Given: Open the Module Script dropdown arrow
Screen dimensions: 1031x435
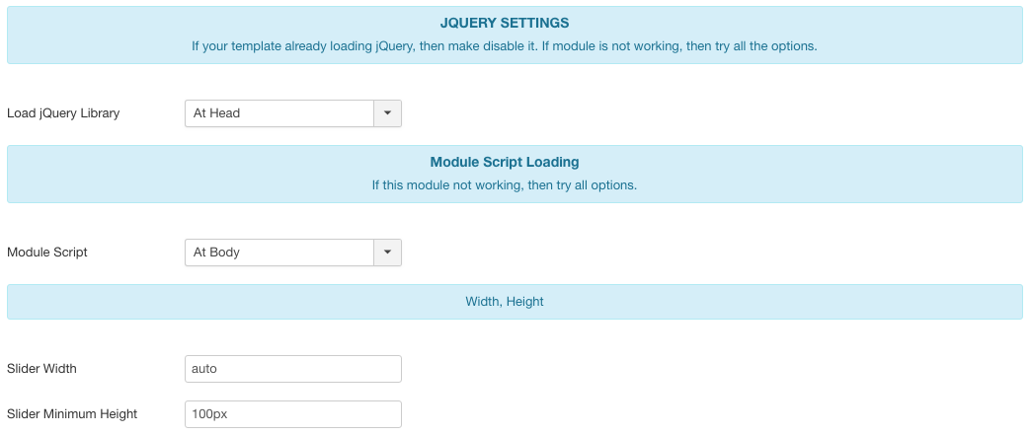Looking at the screenshot, I should pyautogui.click(x=387, y=253).
